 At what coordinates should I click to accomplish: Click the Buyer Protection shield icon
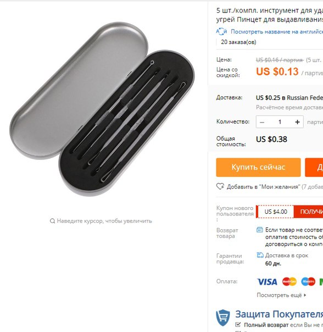coord(223,318)
